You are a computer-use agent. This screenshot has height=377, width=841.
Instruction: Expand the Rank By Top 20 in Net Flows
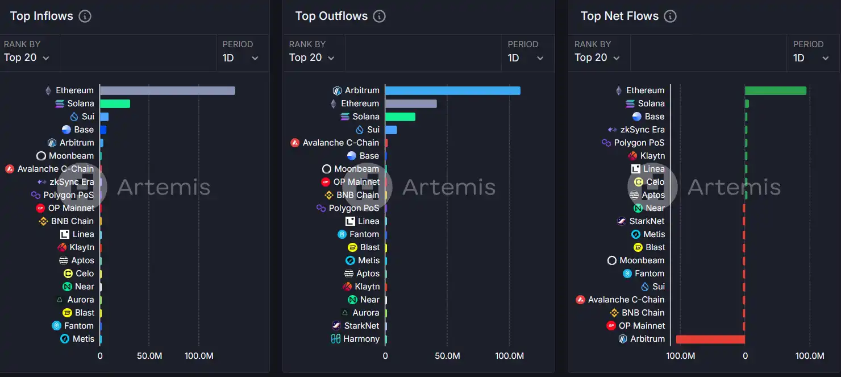pos(597,57)
